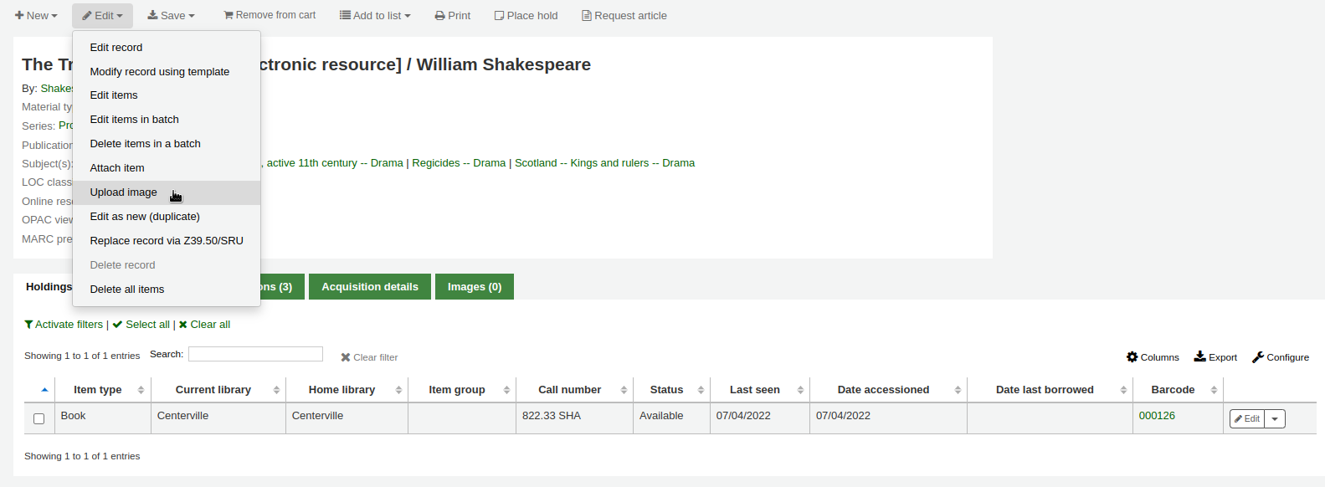Click the holdings Search input field
Screen dimensions: 1325x487
coord(255,355)
